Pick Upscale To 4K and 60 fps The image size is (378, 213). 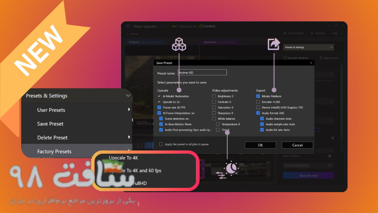tap(135, 170)
